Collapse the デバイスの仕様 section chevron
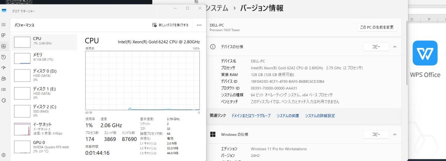Viewport: 446px width, 161px height. (394, 47)
